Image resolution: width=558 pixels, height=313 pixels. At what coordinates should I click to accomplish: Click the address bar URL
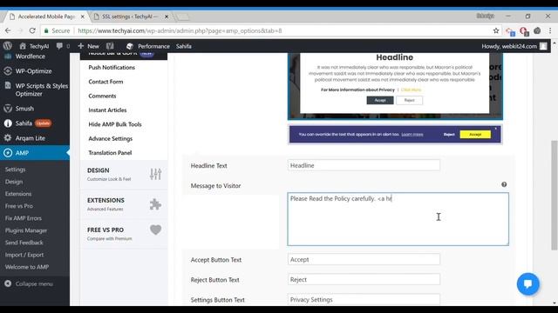point(180,31)
